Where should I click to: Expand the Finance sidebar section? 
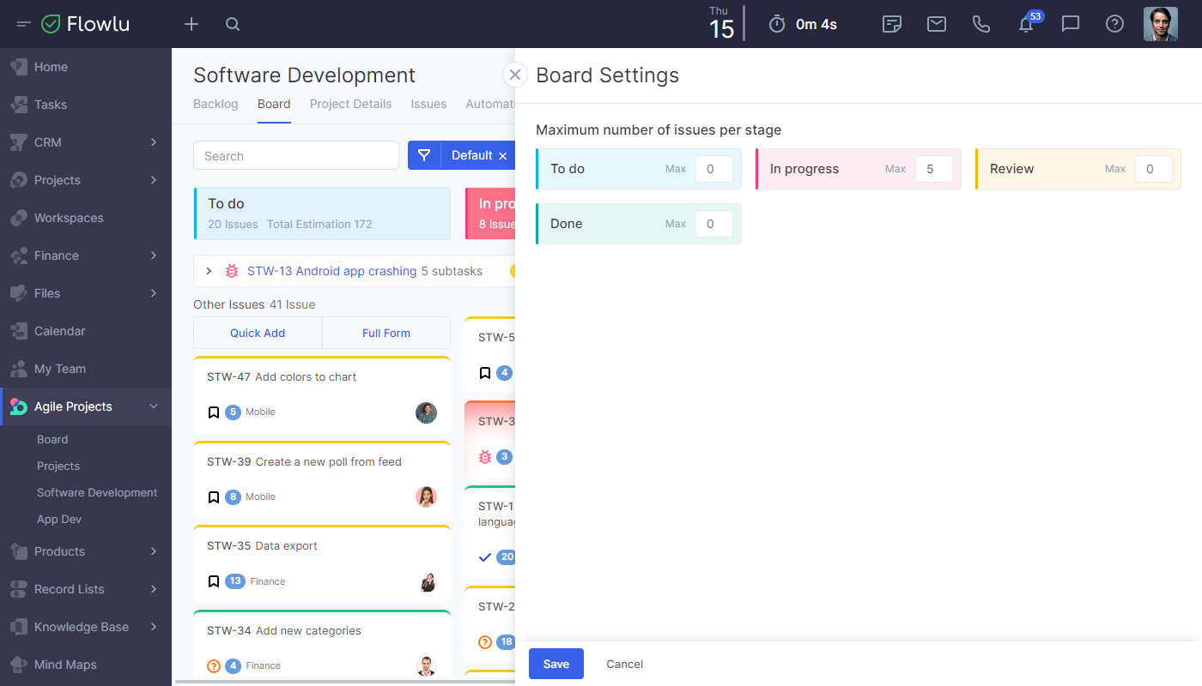[x=154, y=256]
